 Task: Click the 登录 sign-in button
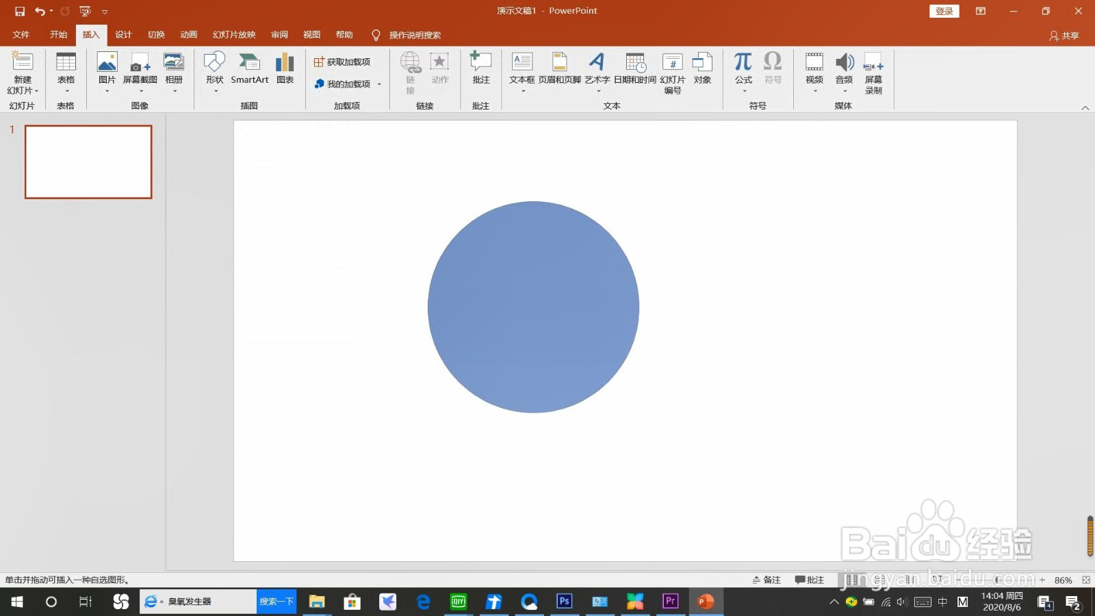point(944,12)
